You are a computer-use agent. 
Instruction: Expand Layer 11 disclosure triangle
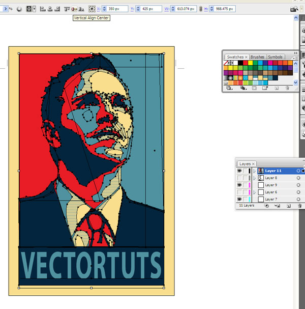pos(254,171)
